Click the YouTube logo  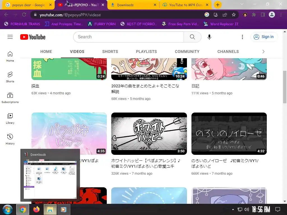click(33, 37)
